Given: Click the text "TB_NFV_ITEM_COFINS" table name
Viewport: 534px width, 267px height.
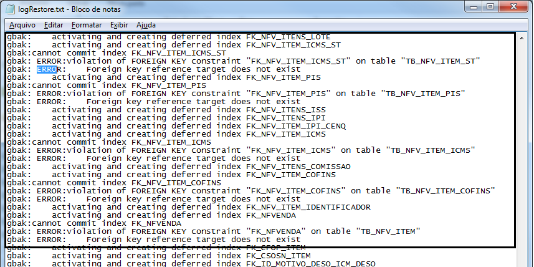Looking at the screenshot, I should 447,191.
